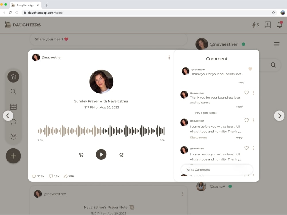Open options menu for the Prayer Note post
The height and width of the screenshot is (215, 287).
pyautogui.click(x=183, y=194)
